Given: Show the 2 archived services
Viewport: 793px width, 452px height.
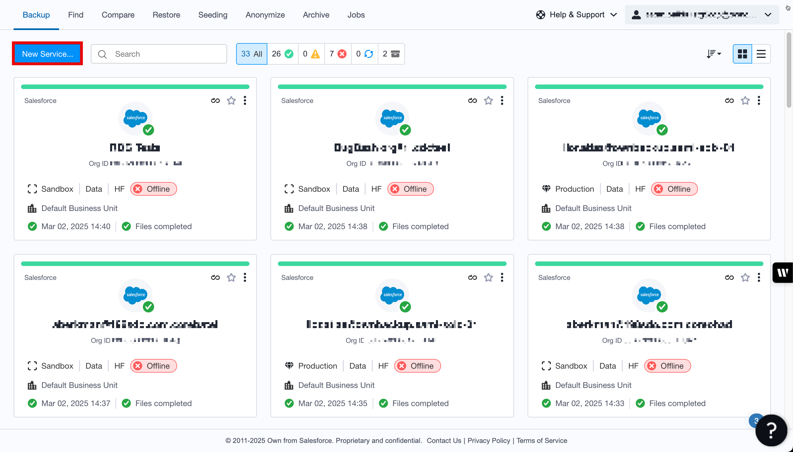Looking at the screenshot, I should [x=391, y=54].
